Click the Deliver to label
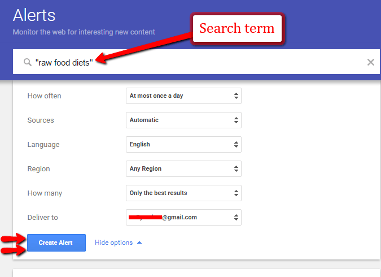 (x=42, y=218)
